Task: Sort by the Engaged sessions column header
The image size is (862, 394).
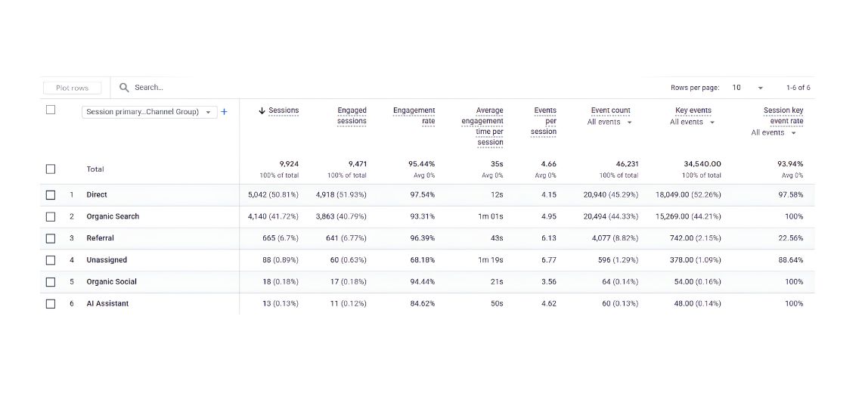Action: tap(352, 116)
